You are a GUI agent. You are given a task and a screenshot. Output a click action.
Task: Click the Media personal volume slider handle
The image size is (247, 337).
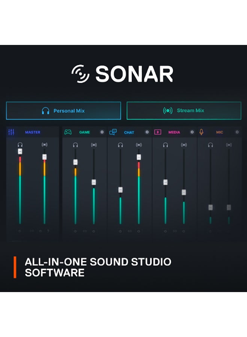(x=165, y=182)
